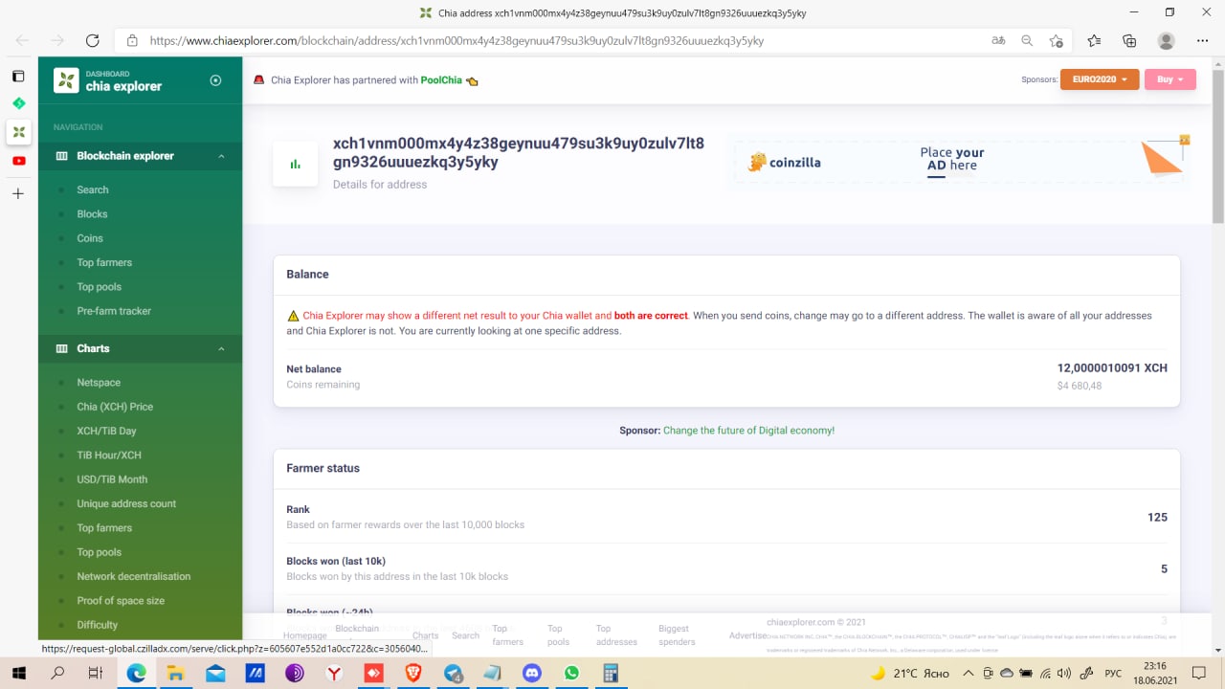Image resolution: width=1225 pixels, height=689 pixels.
Task: Open Windows taskbar search
Action: click(x=57, y=673)
